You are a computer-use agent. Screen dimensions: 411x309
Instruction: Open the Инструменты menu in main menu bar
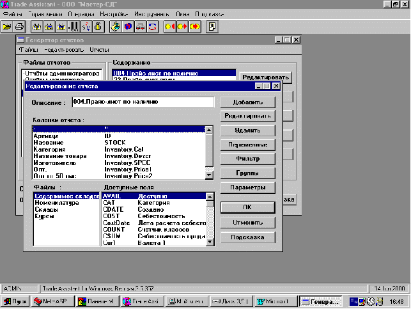pos(153,13)
